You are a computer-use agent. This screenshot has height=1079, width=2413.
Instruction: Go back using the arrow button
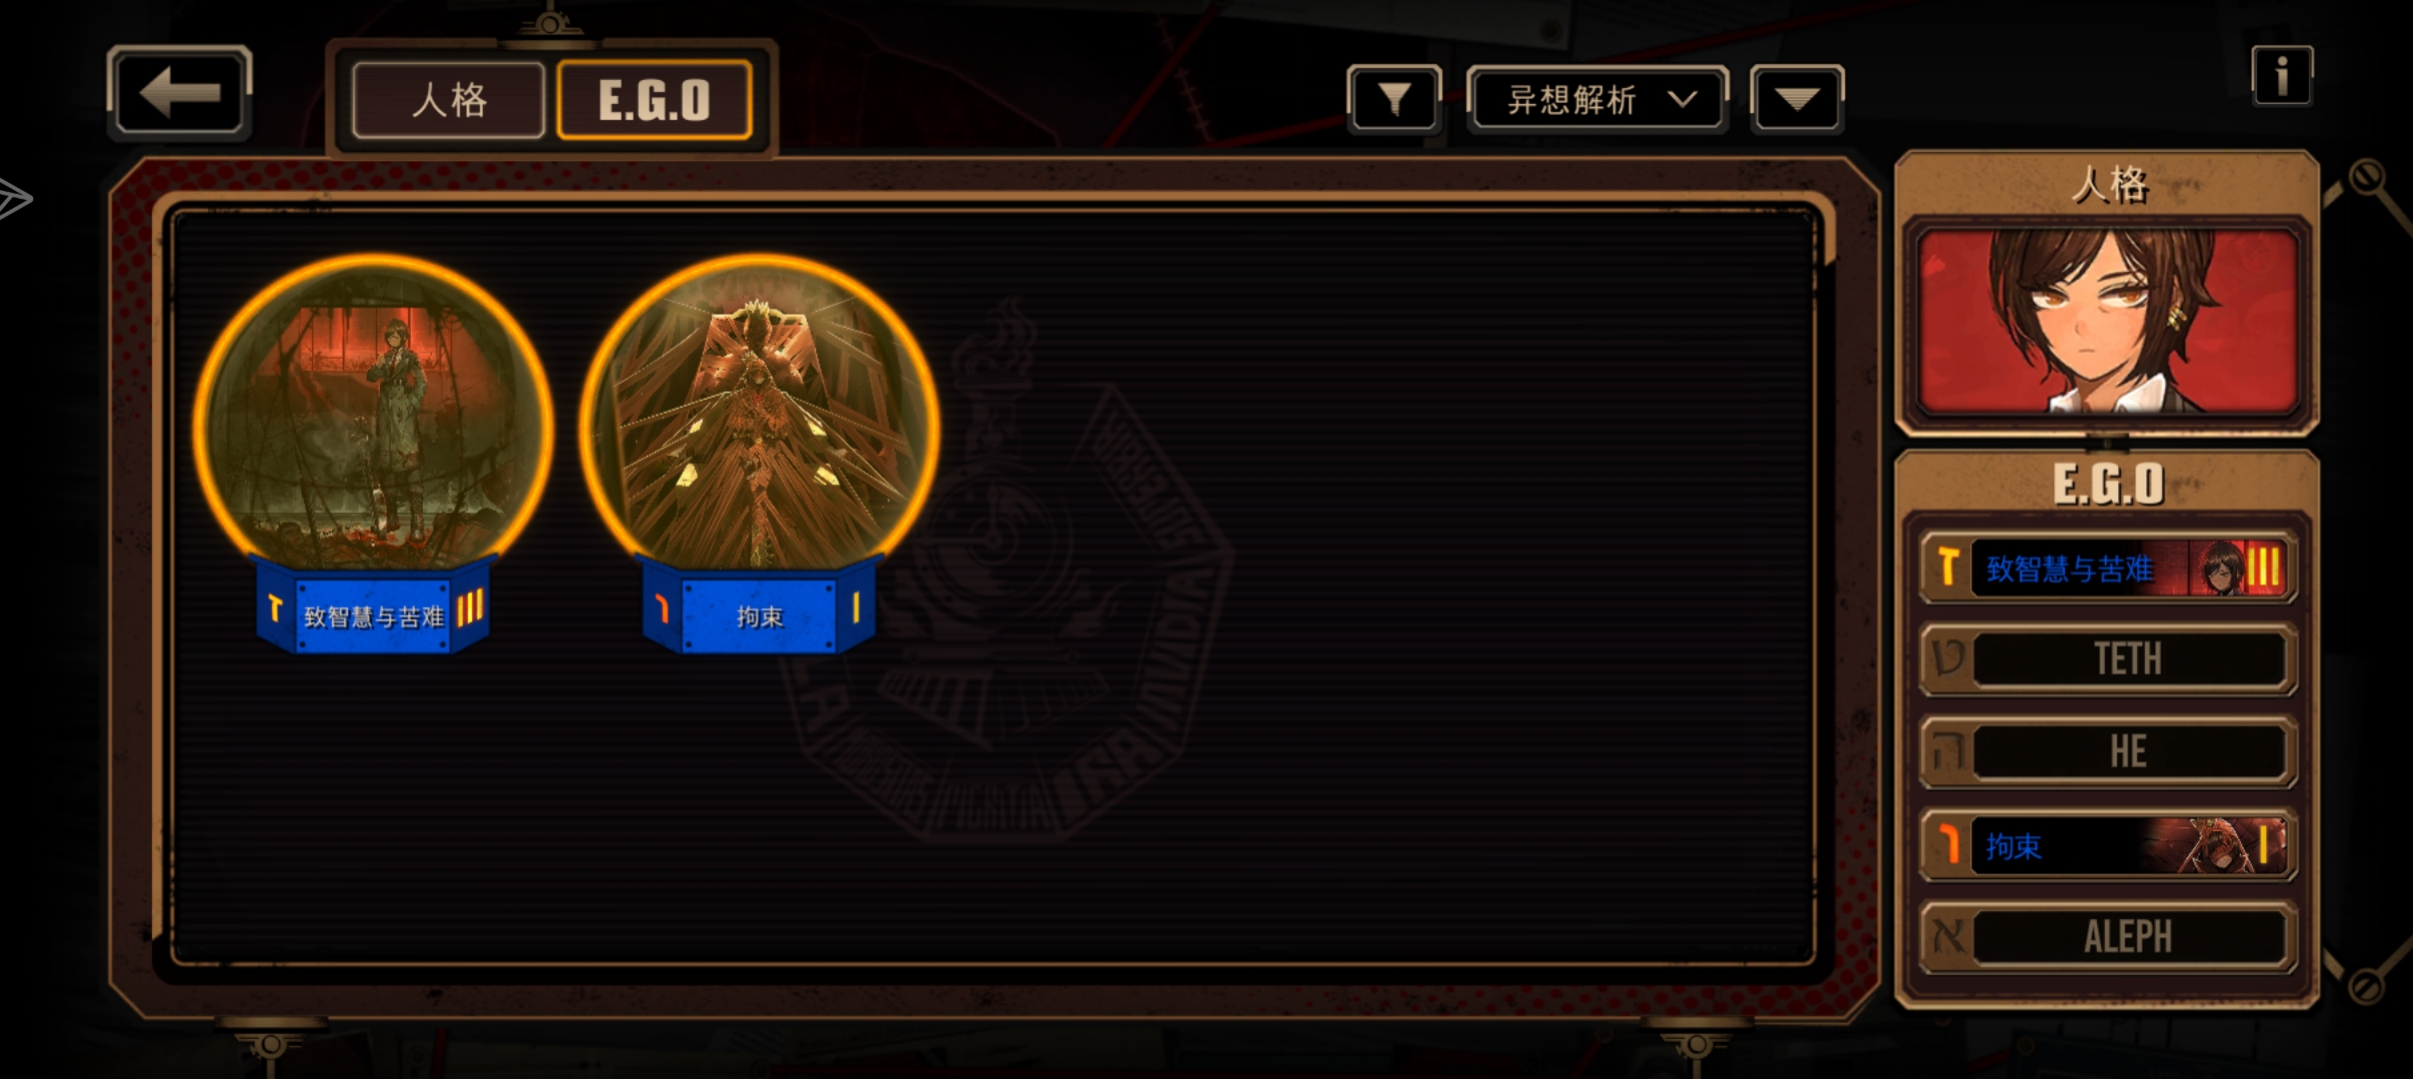(x=179, y=92)
